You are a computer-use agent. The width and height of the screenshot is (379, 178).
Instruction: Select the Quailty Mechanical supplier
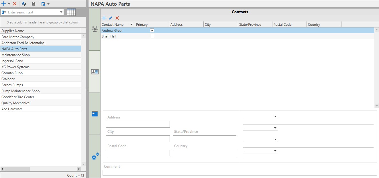click(x=41, y=103)
